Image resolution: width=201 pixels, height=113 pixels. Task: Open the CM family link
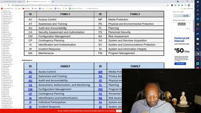tap(30, 89)
